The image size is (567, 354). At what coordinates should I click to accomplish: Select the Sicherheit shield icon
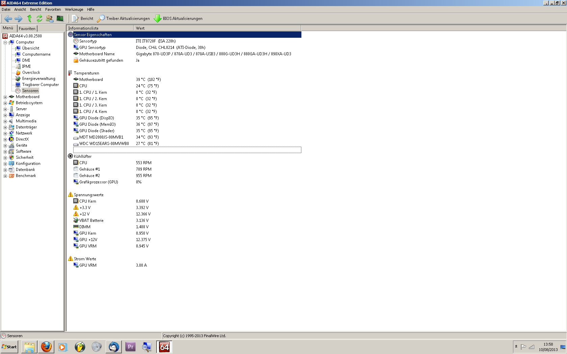[11, 157]
